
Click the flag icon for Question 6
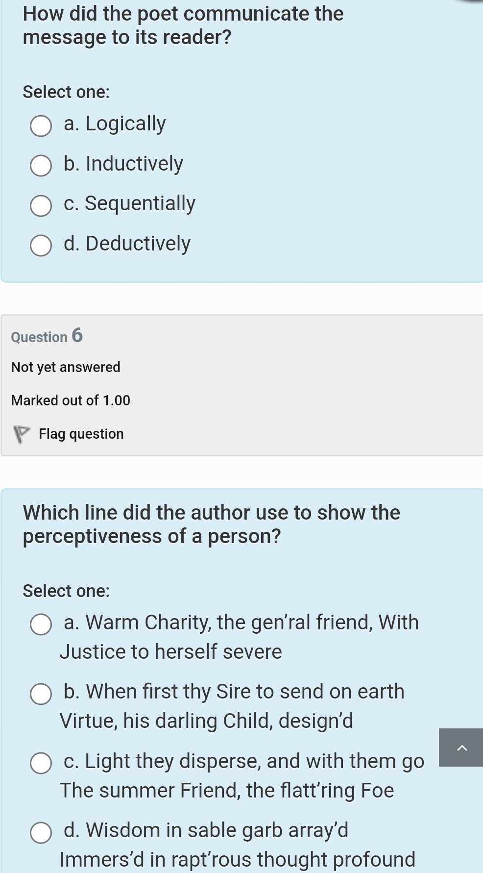[x=21, y=434]
